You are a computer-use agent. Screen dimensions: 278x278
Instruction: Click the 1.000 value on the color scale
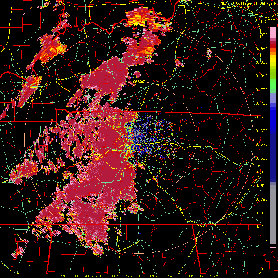[262, 35]
